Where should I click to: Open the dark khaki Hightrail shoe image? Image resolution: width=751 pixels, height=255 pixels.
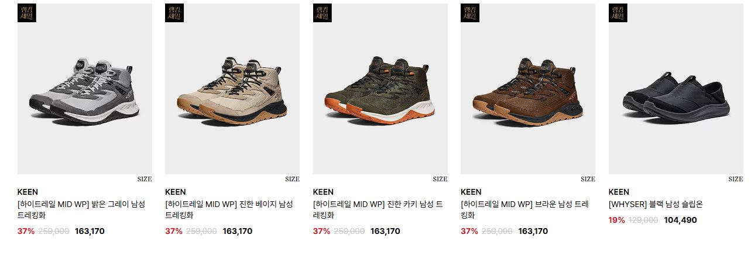(380, 89)
